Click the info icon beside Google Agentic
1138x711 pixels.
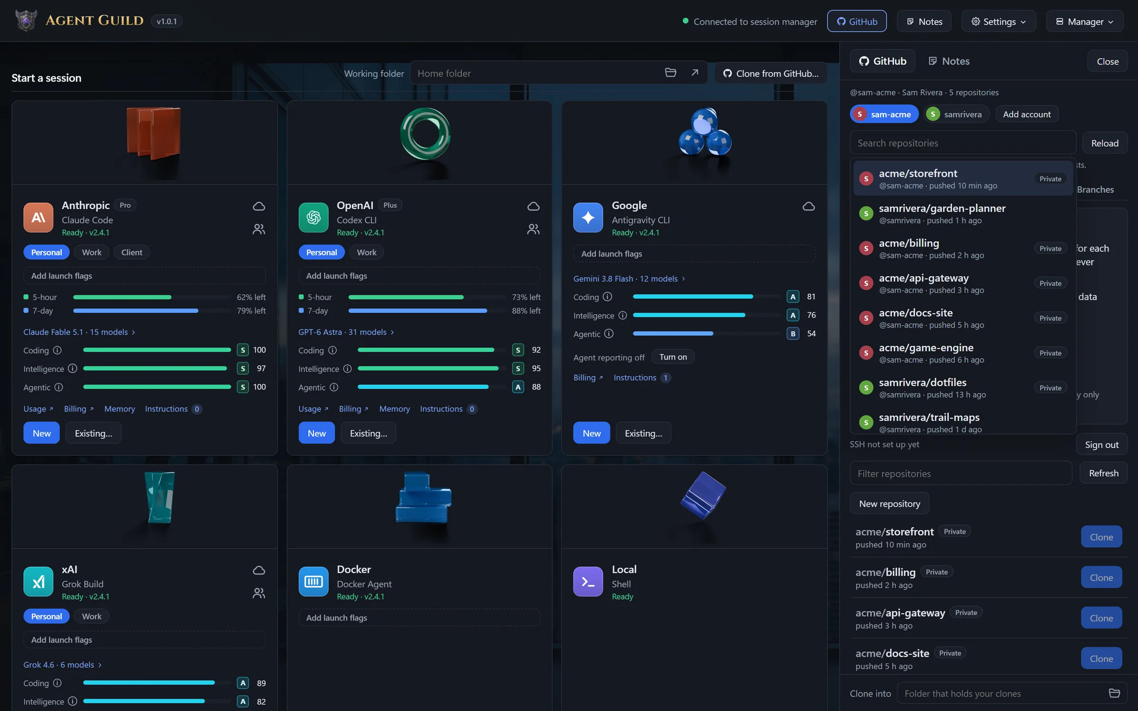pyautogui.click(x=609, y=334)
